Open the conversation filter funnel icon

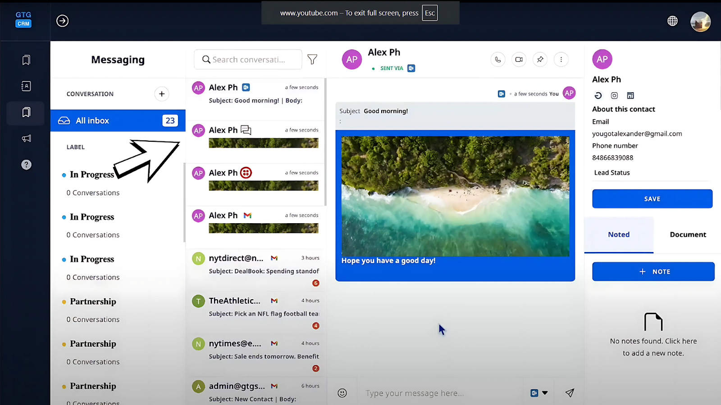(x=312, y=59)
